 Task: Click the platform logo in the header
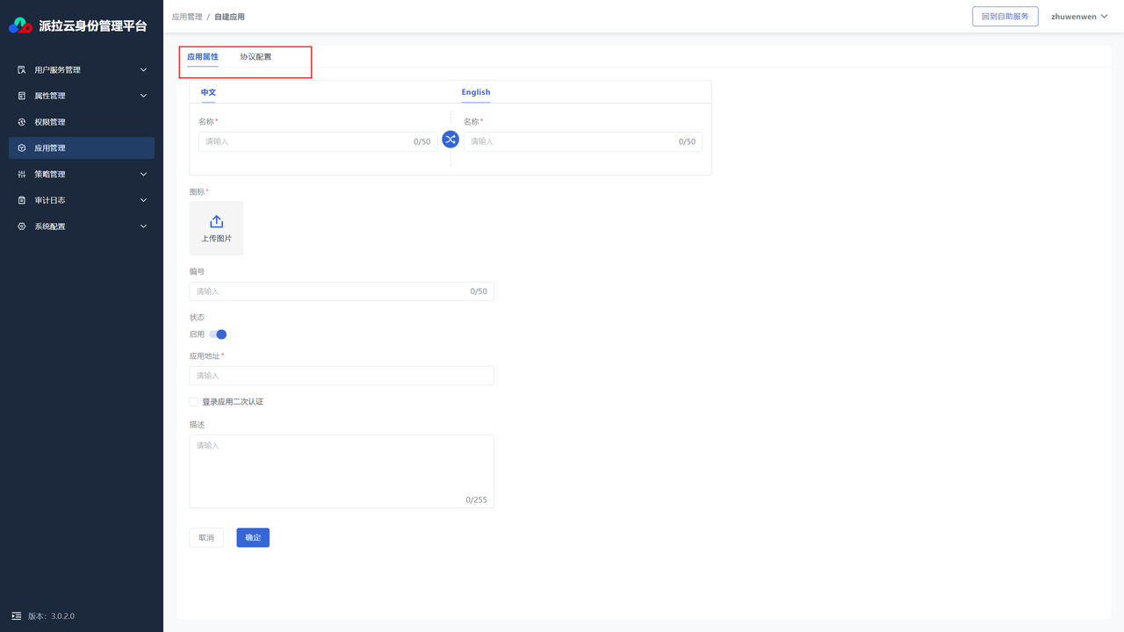click(20, 25)
